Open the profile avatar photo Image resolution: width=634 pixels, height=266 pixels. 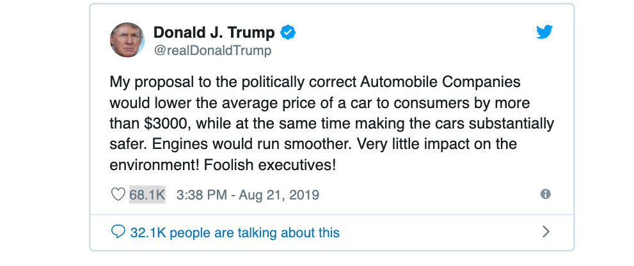127,40
